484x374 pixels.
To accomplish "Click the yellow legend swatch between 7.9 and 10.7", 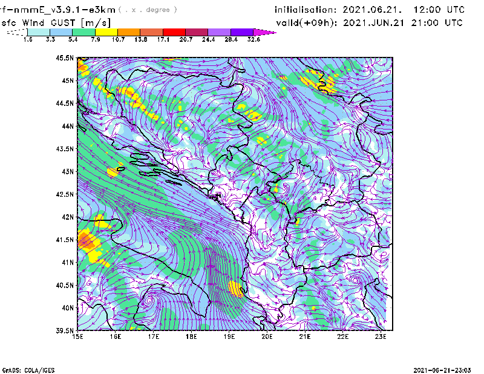I will tap(106, 32).
